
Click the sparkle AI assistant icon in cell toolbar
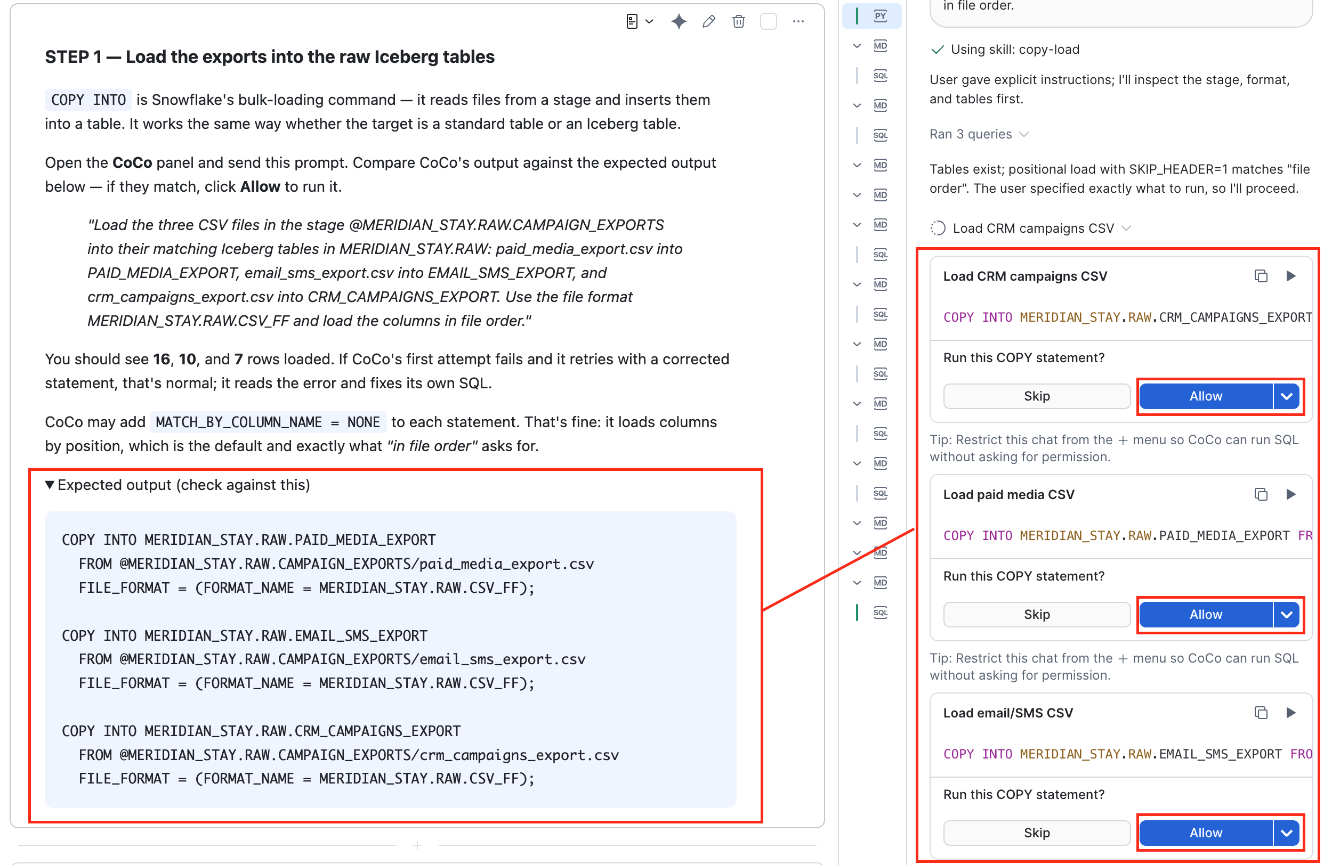(679, 22)
